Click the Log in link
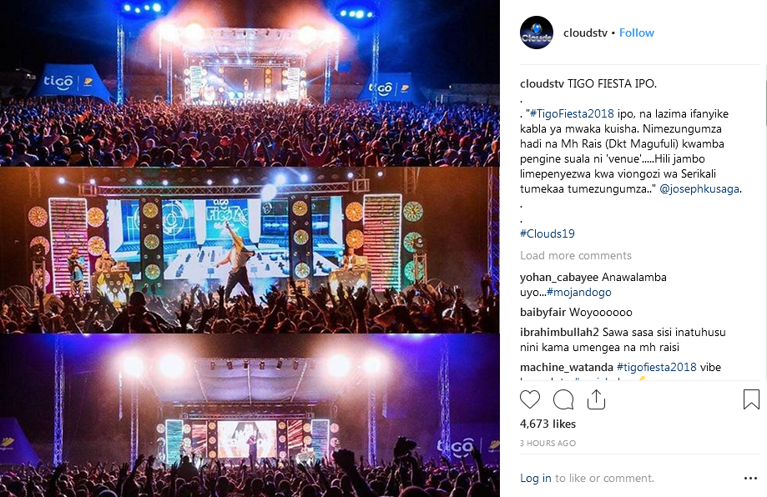Screen dimensions: 767x497 click(x=535, y=478)
